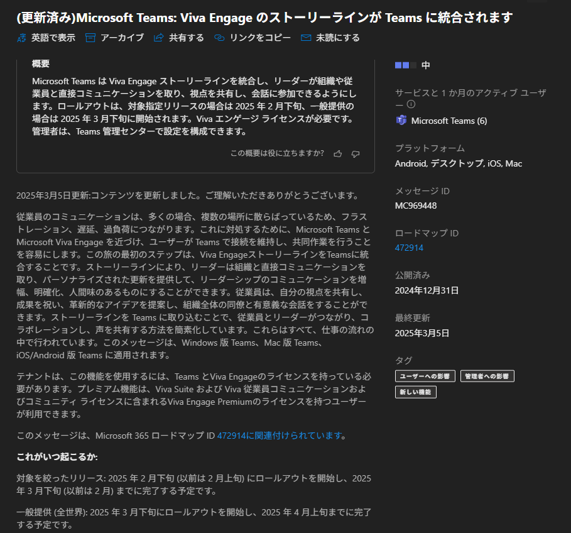Click the 概要 heading
Viewport: 571px width, 533px height.
click(41, 63)
